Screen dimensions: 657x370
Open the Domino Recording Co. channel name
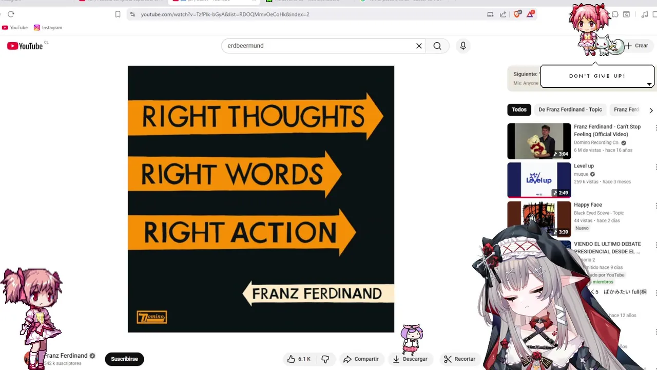tap(596, 142)
